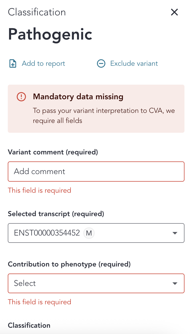The height and width of the screenshot is (334, 192).
Task: Click the error message under Contribution to phenotype
Action: point(39,302)
